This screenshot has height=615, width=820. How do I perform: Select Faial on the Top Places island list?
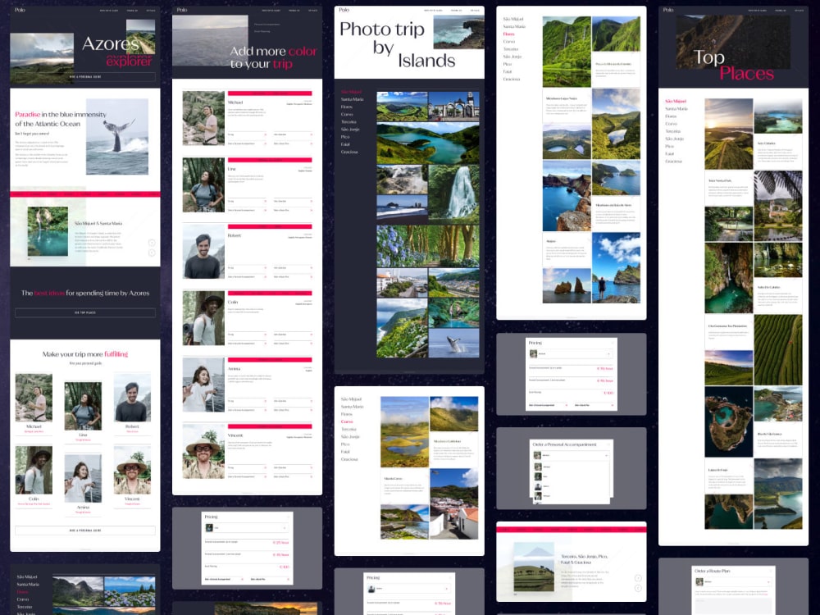tap(669, 154)
